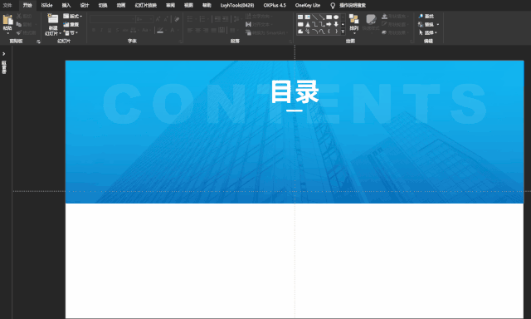
Task: Click the Convert to SmartArt button
Action: point(266,32)
